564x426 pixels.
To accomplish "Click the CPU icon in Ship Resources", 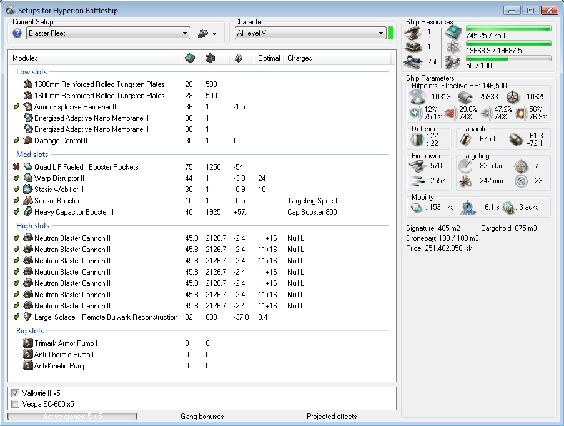I will tap(453, 33).
